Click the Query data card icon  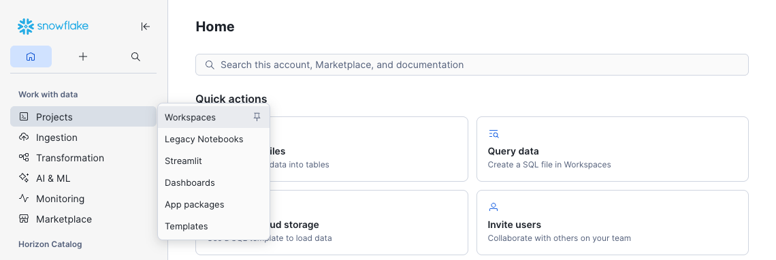click(494, 133)
